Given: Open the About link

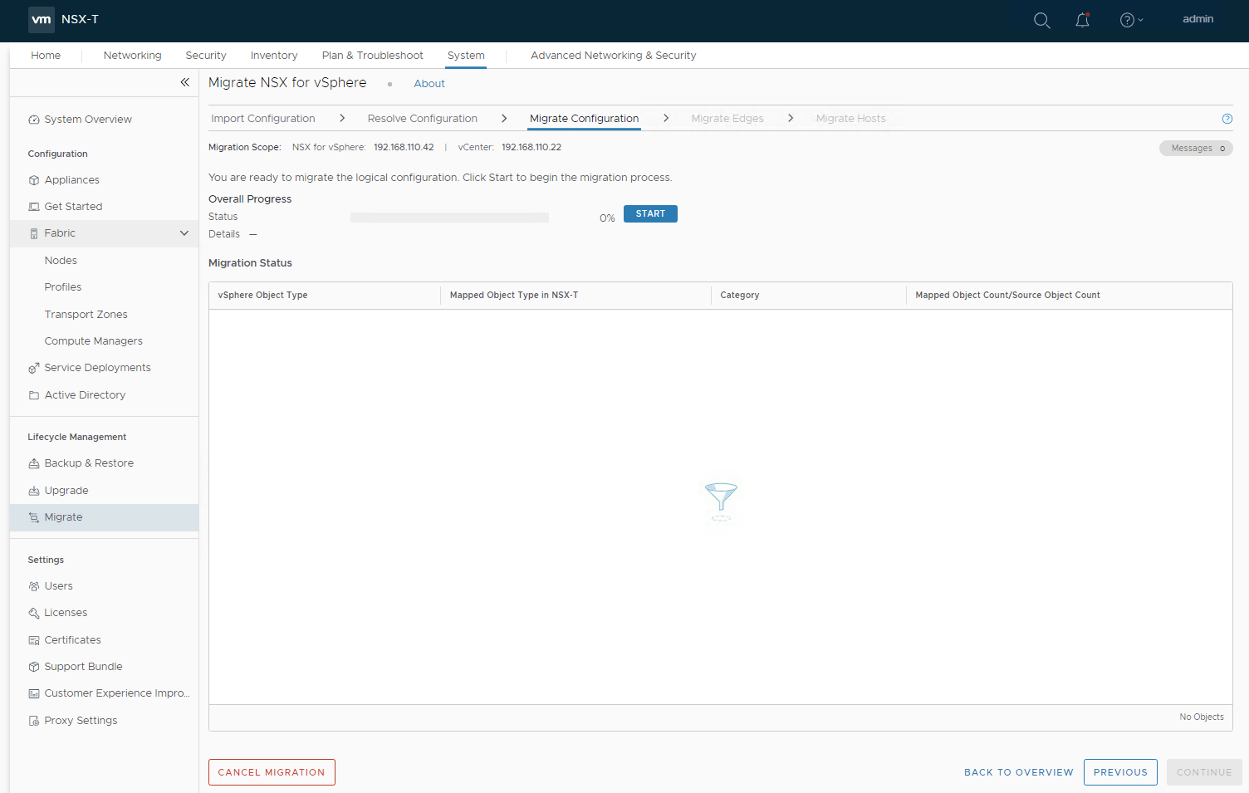Looking at the screenshot, I should click(429, 84).
